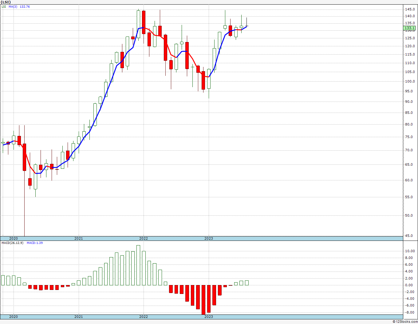
Task: Click the MACD:1.39 value label
Action: (35, 243)
